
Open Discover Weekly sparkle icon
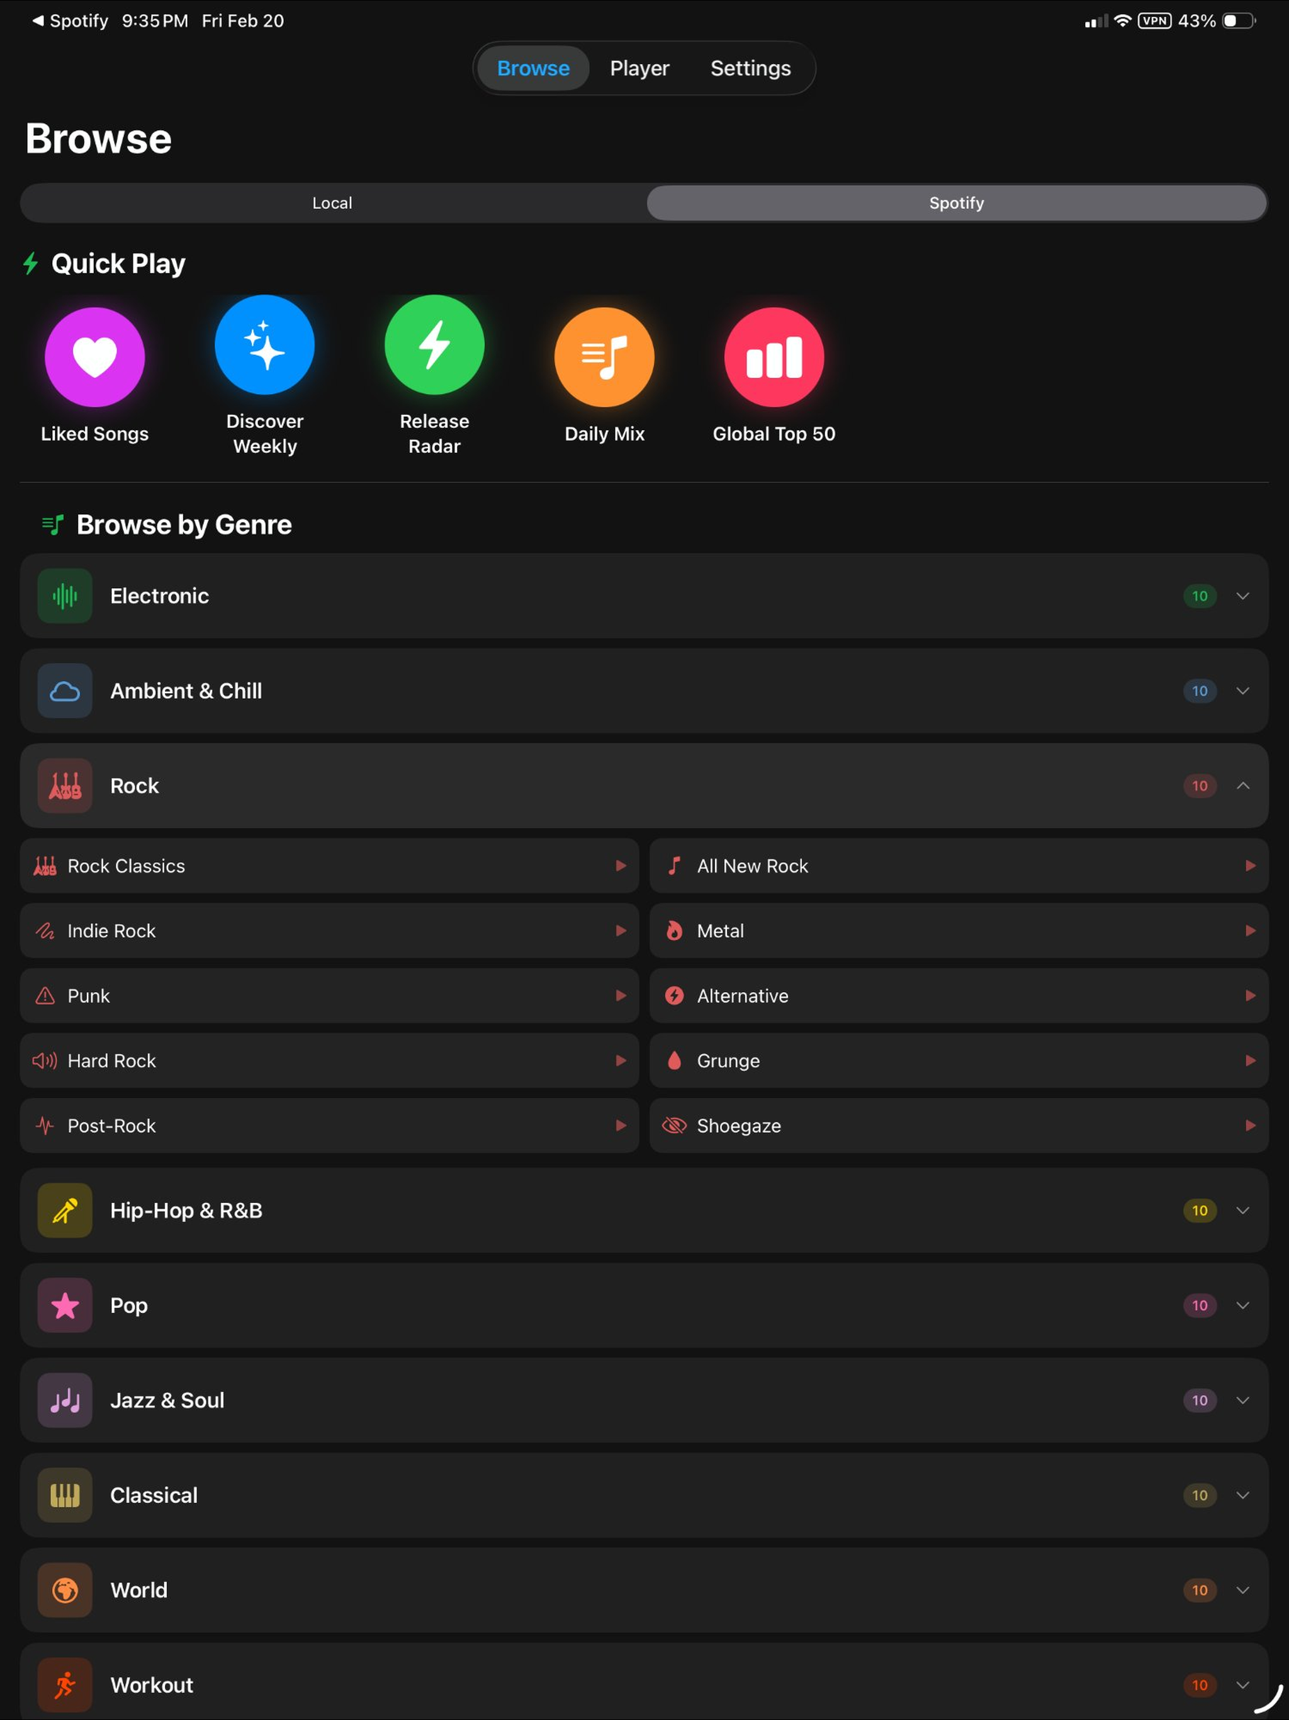click(265, 344)
